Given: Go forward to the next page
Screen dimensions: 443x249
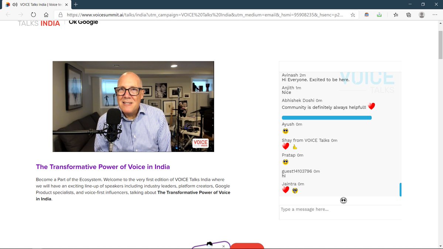Looking at the screenshot, I should click(21, 15).
